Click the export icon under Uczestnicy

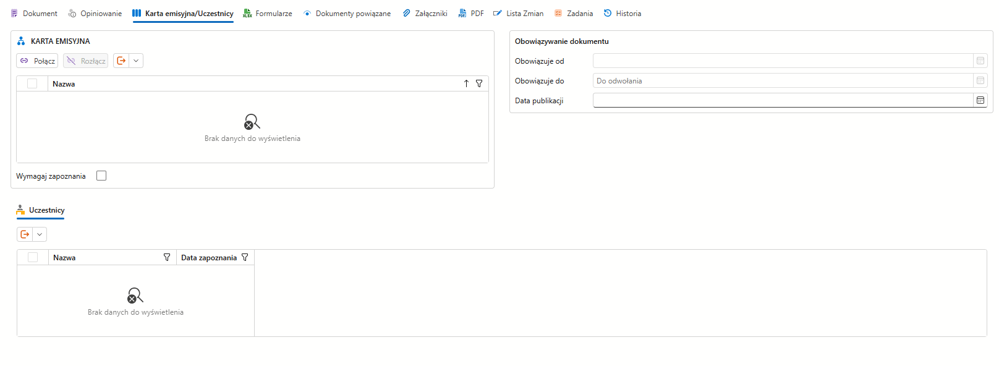click(25, 234)
